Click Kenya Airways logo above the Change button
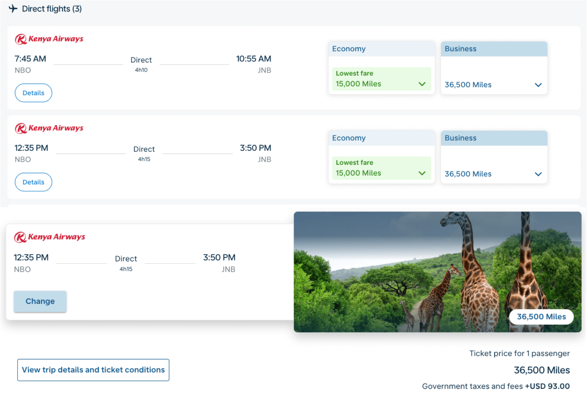This screenshot has width=588, height=403. (49, 237)
